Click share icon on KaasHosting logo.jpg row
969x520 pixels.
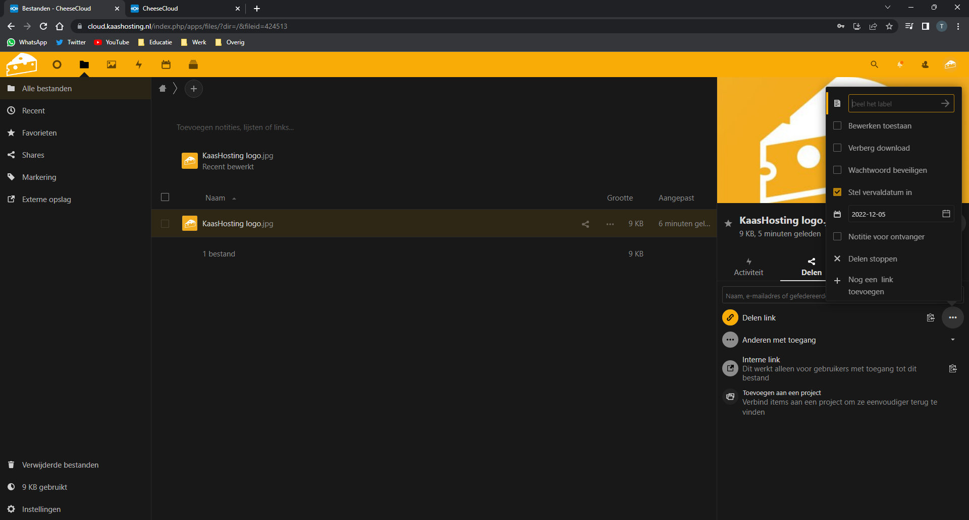[585, 224]
